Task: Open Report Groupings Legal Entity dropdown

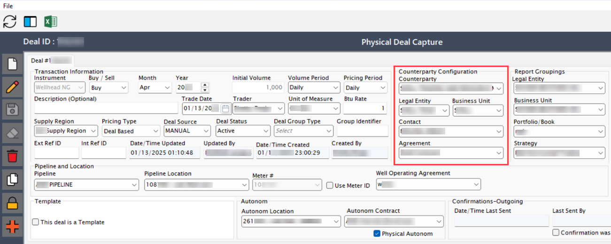Action: point(560,88)
